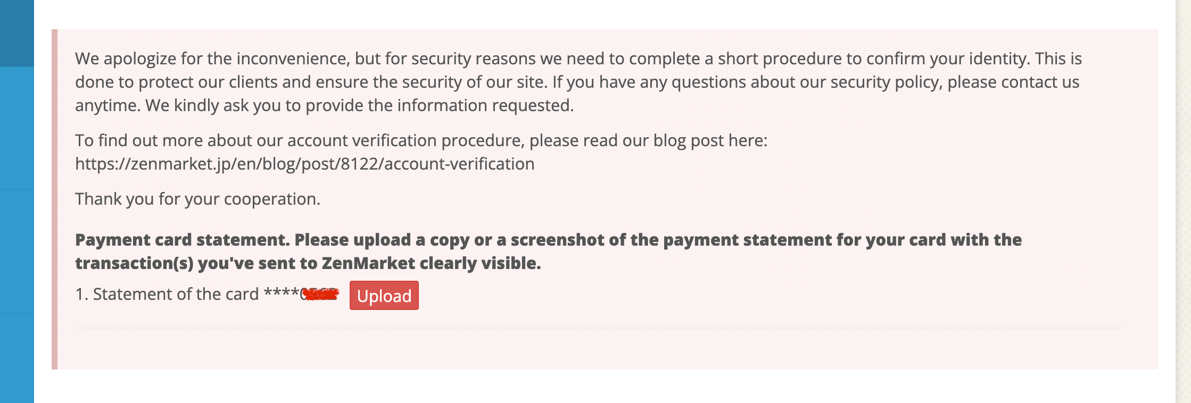Viewport: 1191px width, 403px height.
Task: Click the "We apologize for the inconvenience" sentence
Action: pos(212,58)
